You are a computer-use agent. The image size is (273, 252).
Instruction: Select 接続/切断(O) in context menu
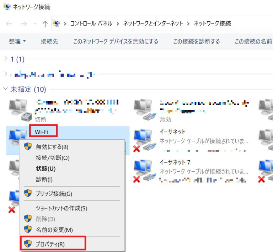(53, 158)
